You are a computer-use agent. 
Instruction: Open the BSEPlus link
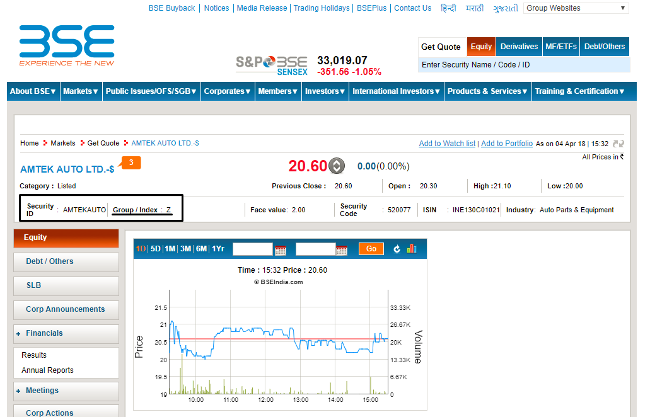pyautogui.click(x=371, y=8)
